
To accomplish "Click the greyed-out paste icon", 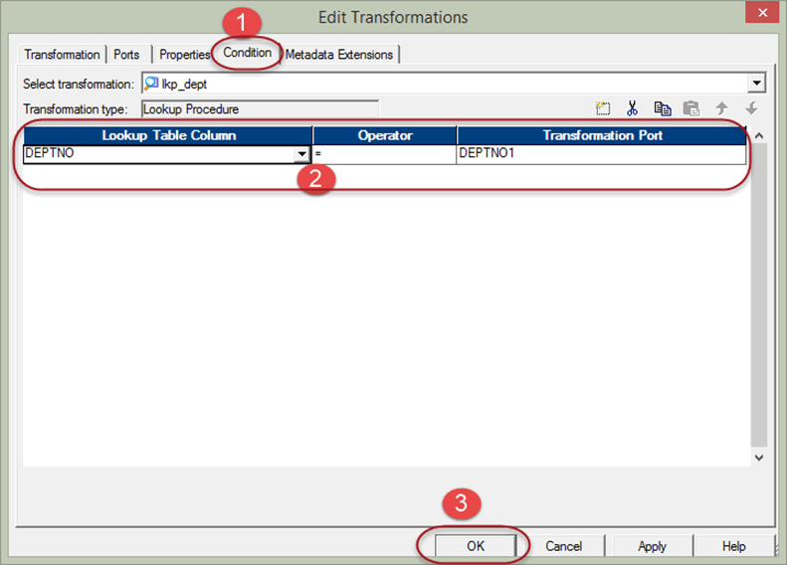I will click(691, 108).
